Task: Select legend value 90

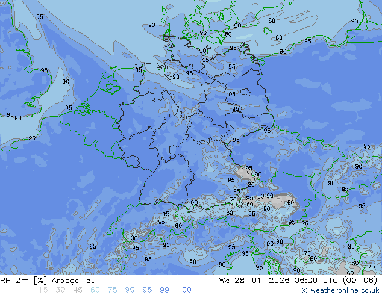Action: pyautogui.click(x=130, y=290)
